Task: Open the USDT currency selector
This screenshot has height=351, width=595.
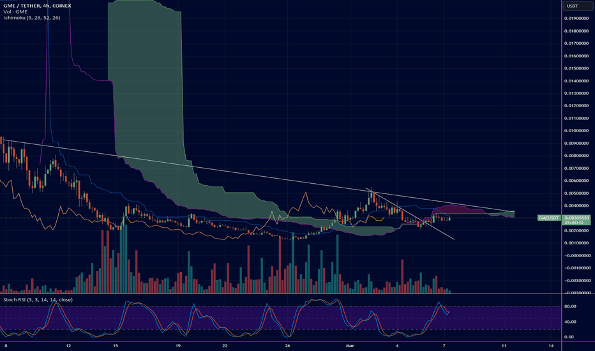Action: coord(576,6)
